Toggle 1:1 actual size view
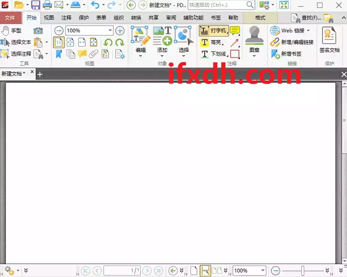This screenshot has height=277, width=347. coord(59,42)
